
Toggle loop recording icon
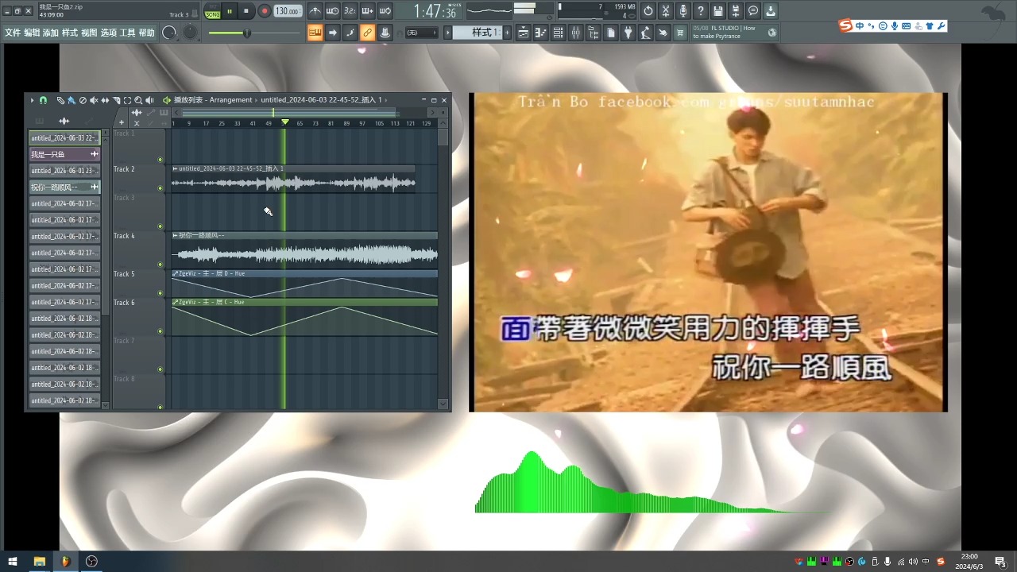tap(385, 11)
